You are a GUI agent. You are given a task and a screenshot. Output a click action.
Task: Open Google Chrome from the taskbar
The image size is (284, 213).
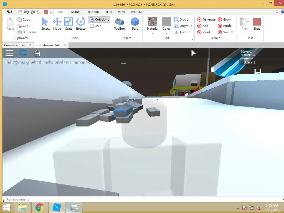(x=39, y=207)
